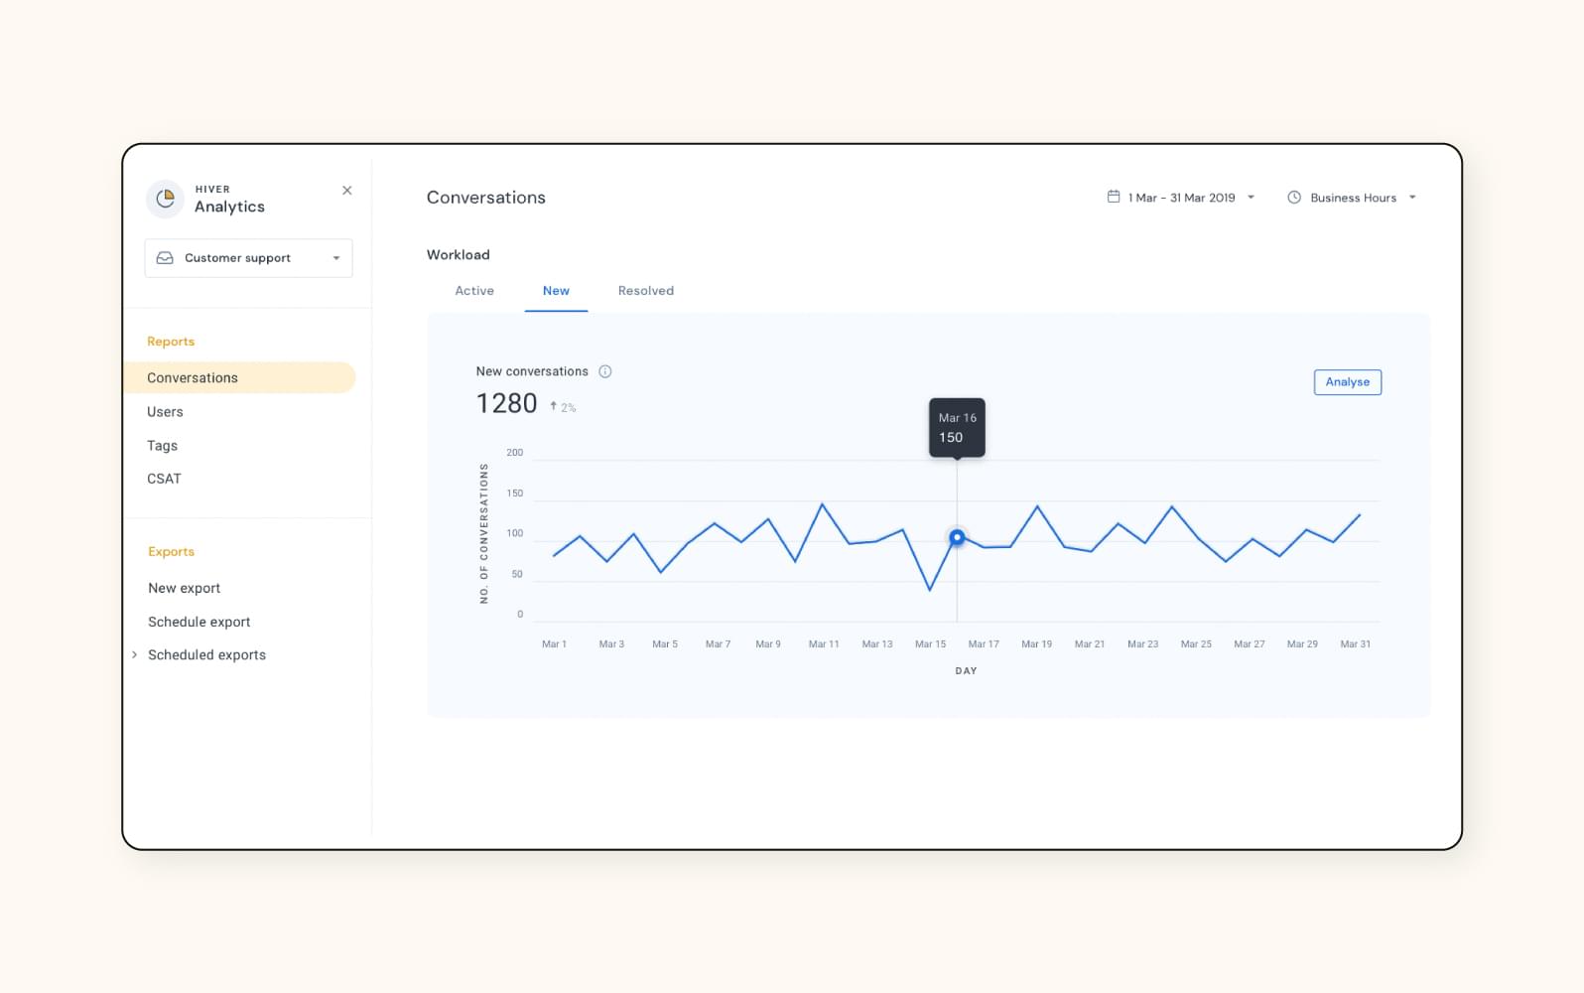Viewport: 1584px width, 993px height.
Task: Click the Conversations page title
Action: tap(486, 198)
